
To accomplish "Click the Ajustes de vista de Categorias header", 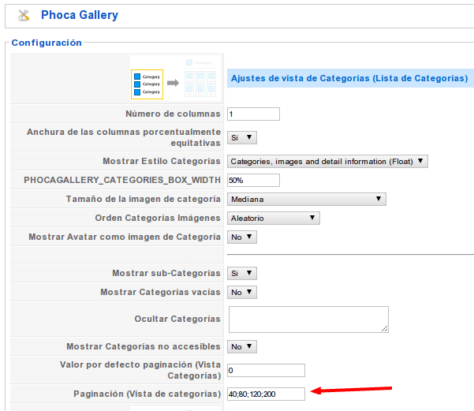I will [x=349, y=78].
